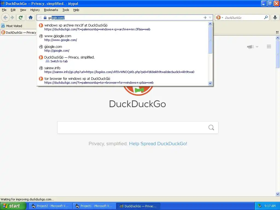Click in the address bar URL field
This screenshot has height=210, width=280.
125,18
